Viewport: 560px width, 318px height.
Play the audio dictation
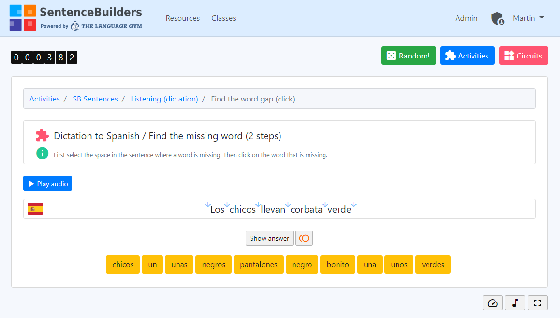(x=47, y=184)
